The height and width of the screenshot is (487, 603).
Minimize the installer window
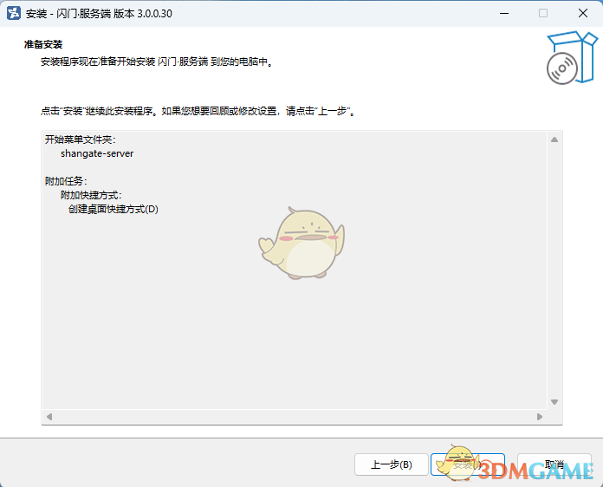504,13
